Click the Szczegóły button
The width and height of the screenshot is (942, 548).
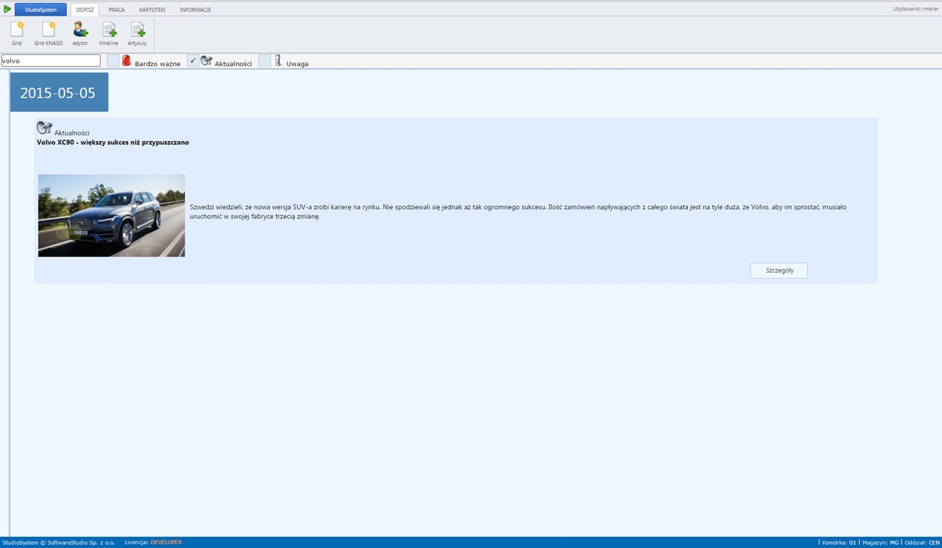click(x=778, y=270)
